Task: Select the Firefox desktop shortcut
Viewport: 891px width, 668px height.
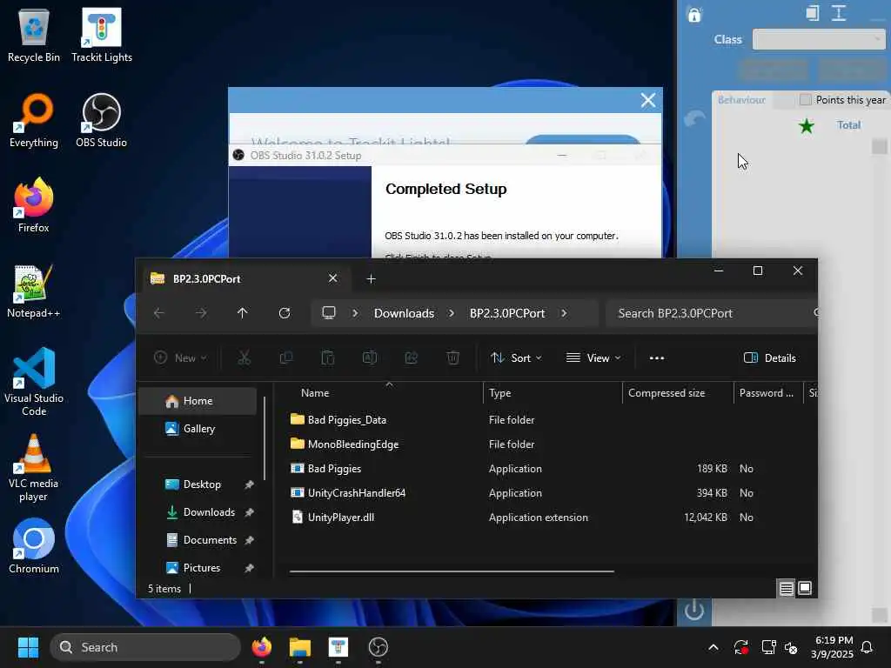Action: 34,205
